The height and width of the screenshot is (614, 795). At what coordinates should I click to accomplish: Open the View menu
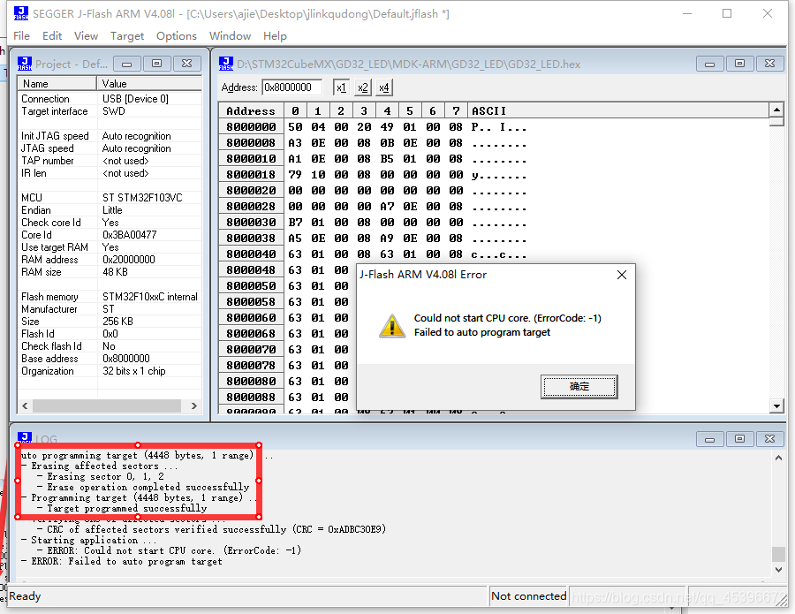pos(86,36)
